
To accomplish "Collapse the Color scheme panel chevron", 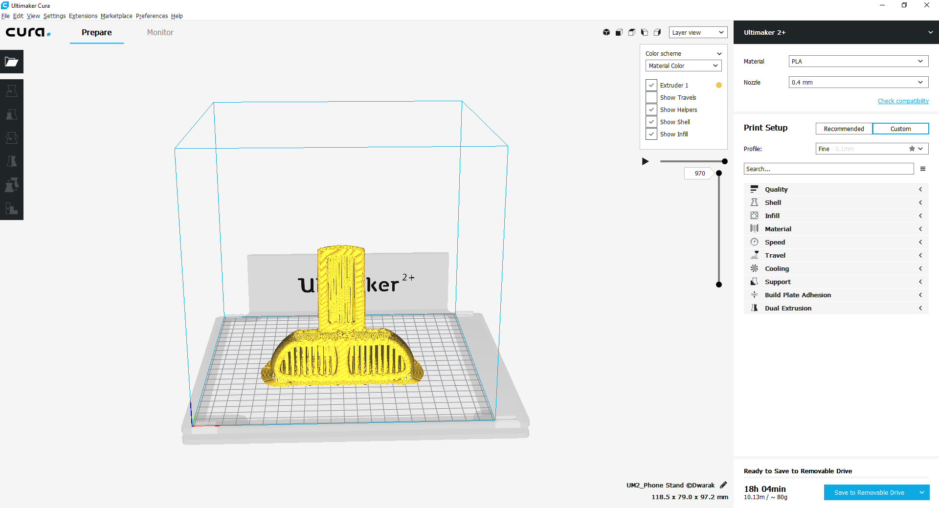I will 719,54.
